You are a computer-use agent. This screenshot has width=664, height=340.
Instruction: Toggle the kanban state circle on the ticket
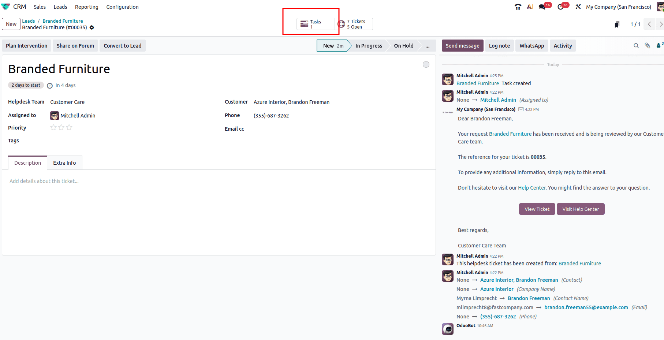(426, 64)
